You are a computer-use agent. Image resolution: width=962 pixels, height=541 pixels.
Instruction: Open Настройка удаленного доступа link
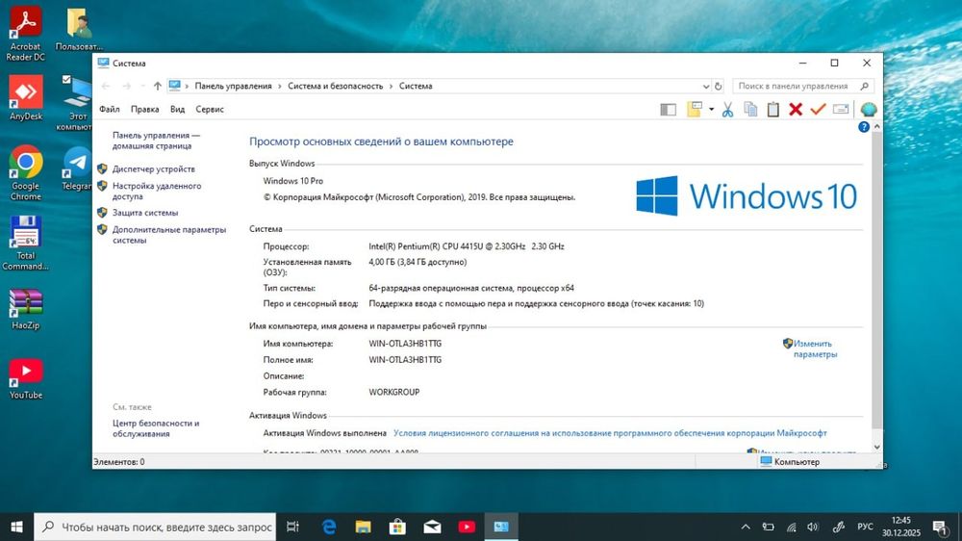[x=157, y=191]
